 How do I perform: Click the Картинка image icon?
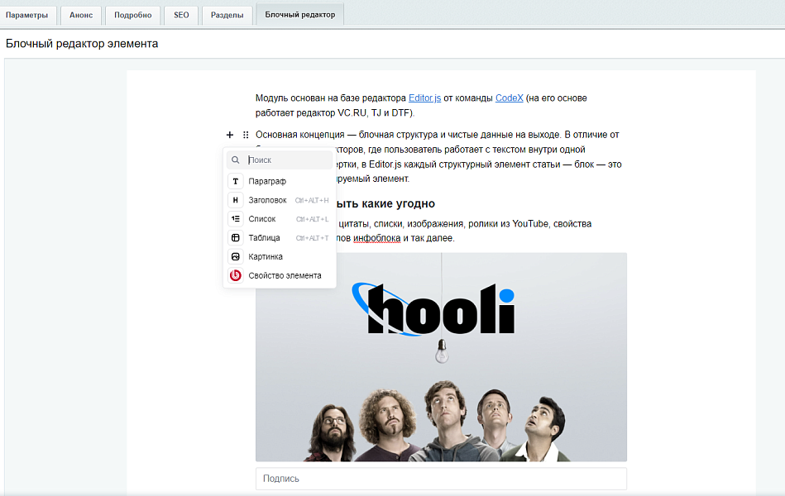[236, 257]
